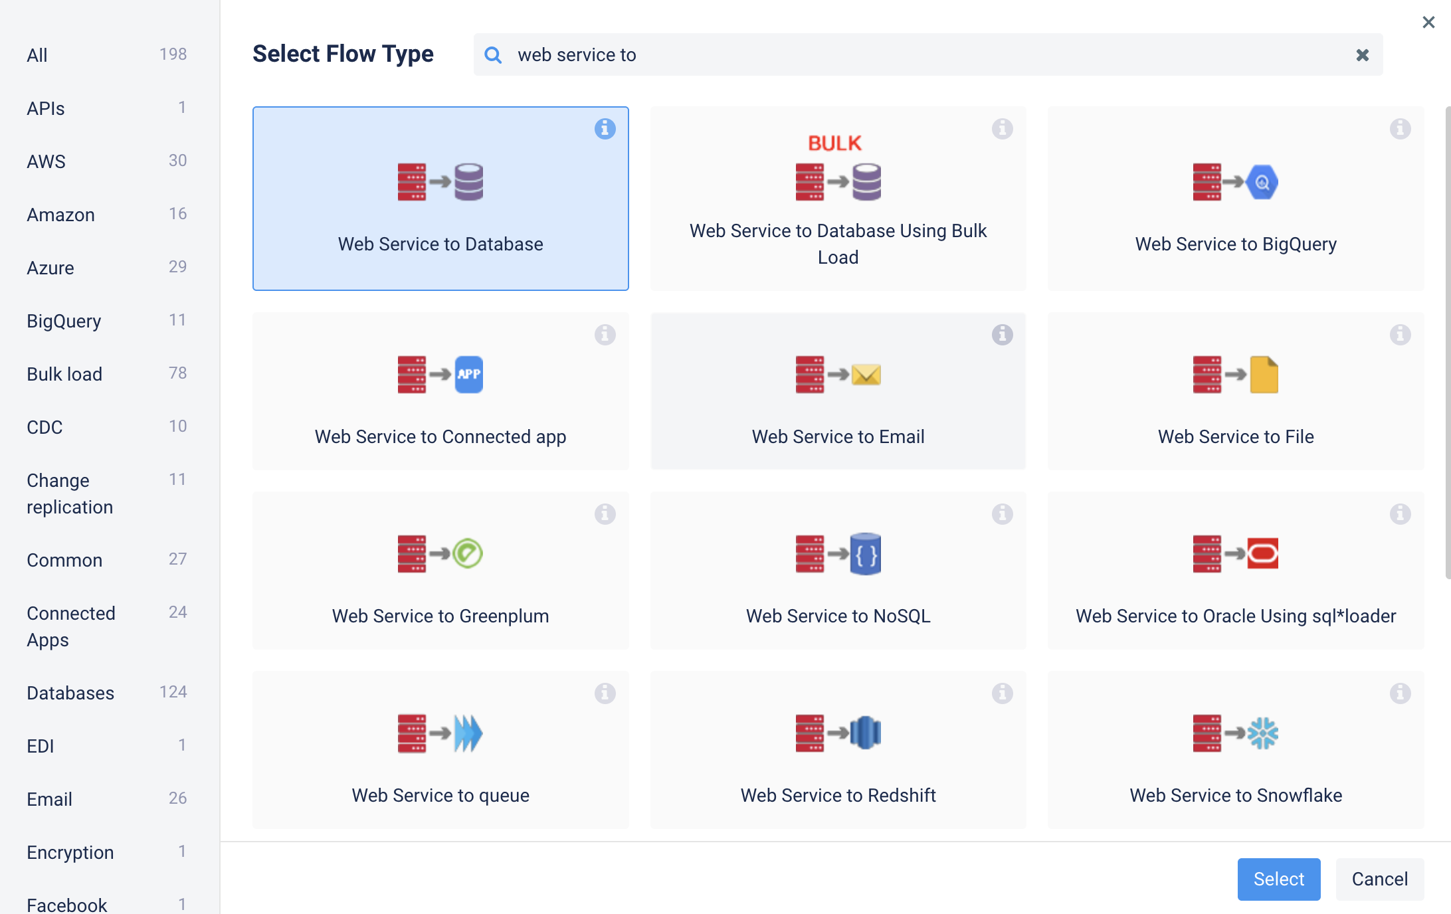Click the Web Service to Greenplum flow icon

pyautogui.click(x=440, y=553)
